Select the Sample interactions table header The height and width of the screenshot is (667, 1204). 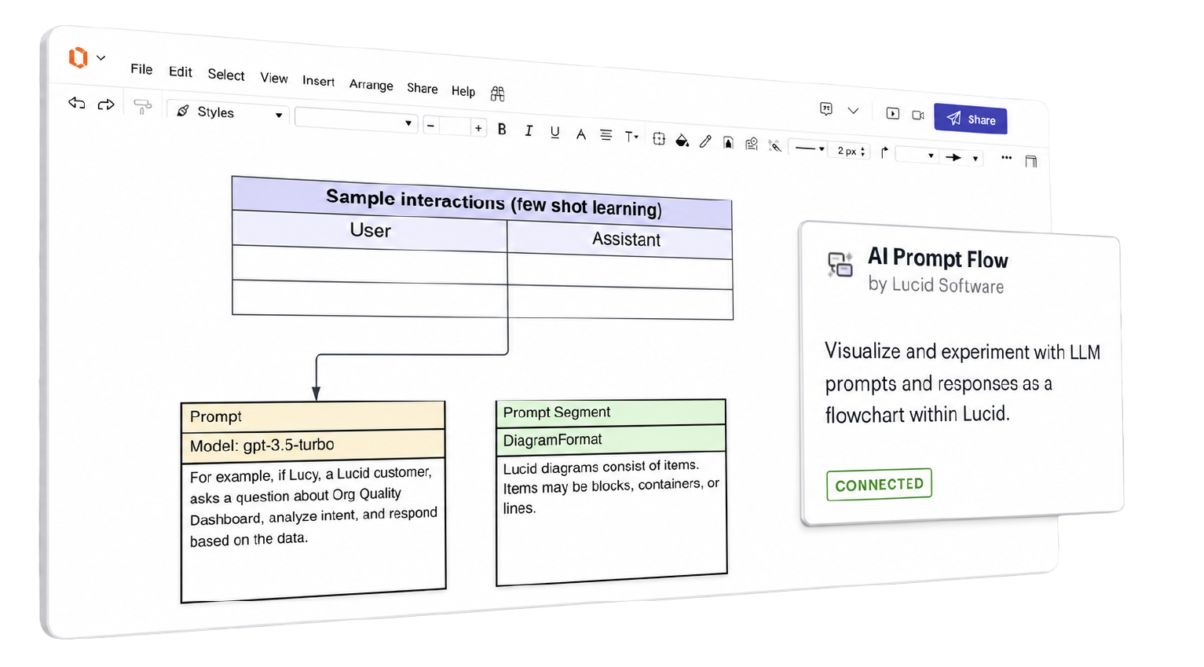482,202
